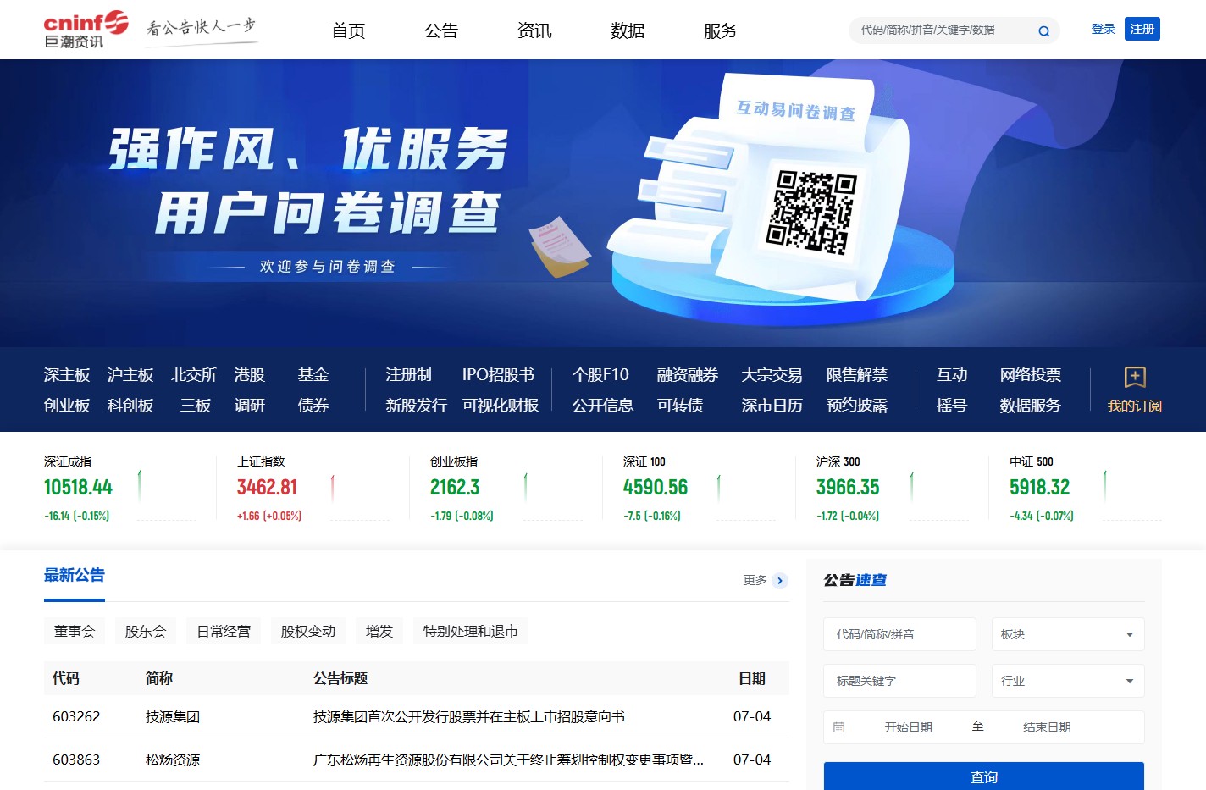Open 技源集团 prospectus announcement title

pyautogui.click(x=469, y=717)
